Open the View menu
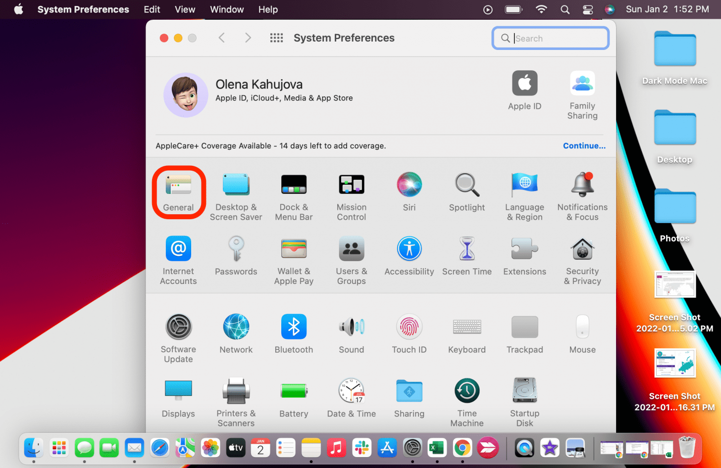This screenshot has height=468, width=721. click(x=184, y=9)
